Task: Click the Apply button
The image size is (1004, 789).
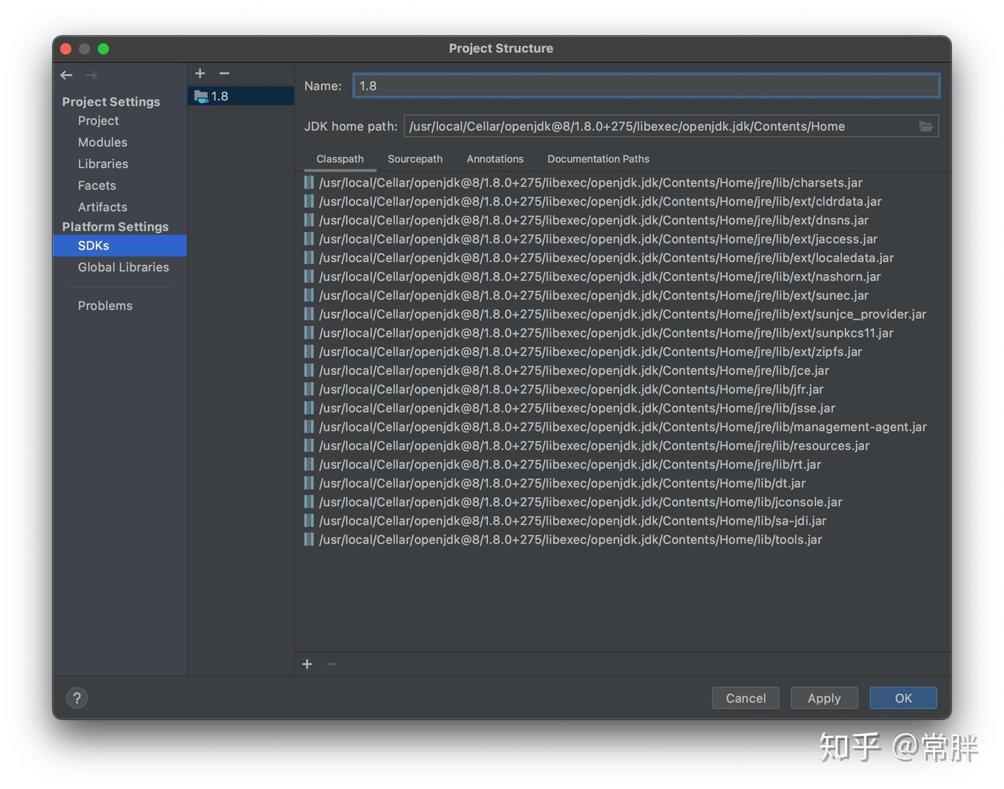Action: tap(824, 698)
